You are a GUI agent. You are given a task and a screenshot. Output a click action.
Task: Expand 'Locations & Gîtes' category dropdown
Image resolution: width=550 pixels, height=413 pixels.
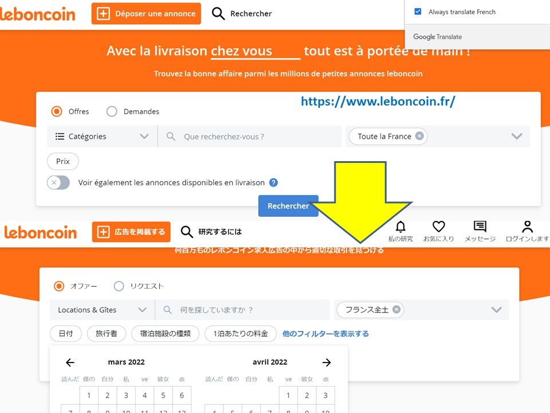(x=102, y=310)
